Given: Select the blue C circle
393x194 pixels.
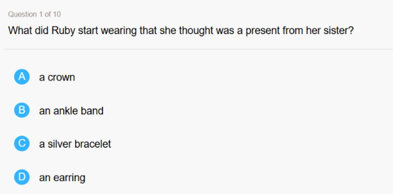Looking at the screenshot, I should [x=22, y=144].
